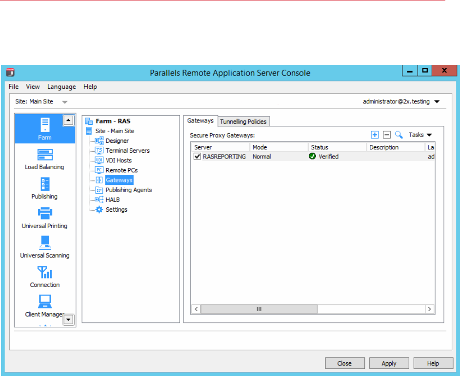Image resolution: width=460 pixels, height=376 pixels.
Task: Select Settings in the farm tree
Action: [117, 209]
